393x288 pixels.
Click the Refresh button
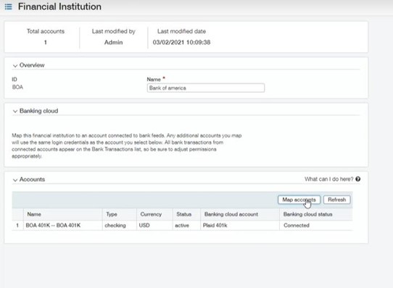(337, 200)
